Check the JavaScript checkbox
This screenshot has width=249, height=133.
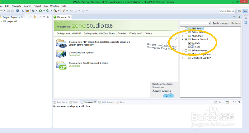pyautogui.click(x=186, y=36)
